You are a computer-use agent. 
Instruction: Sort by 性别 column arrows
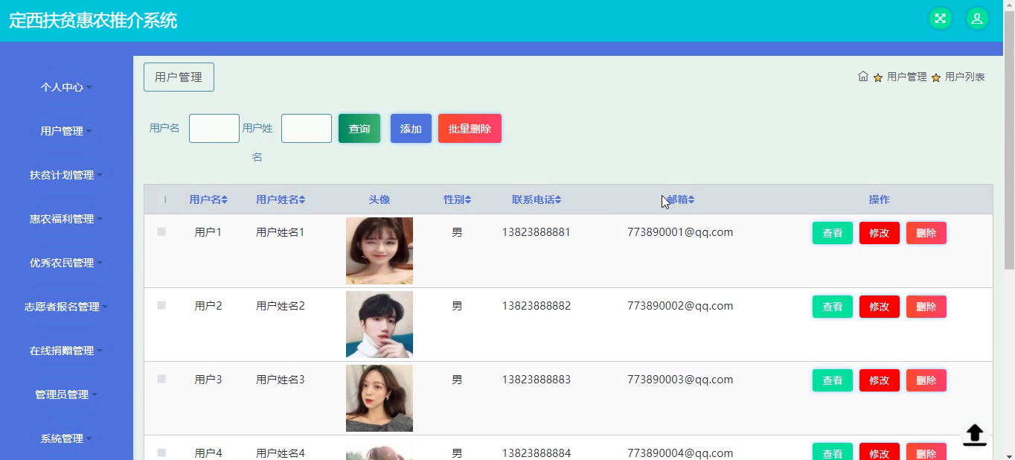[468, 199]
